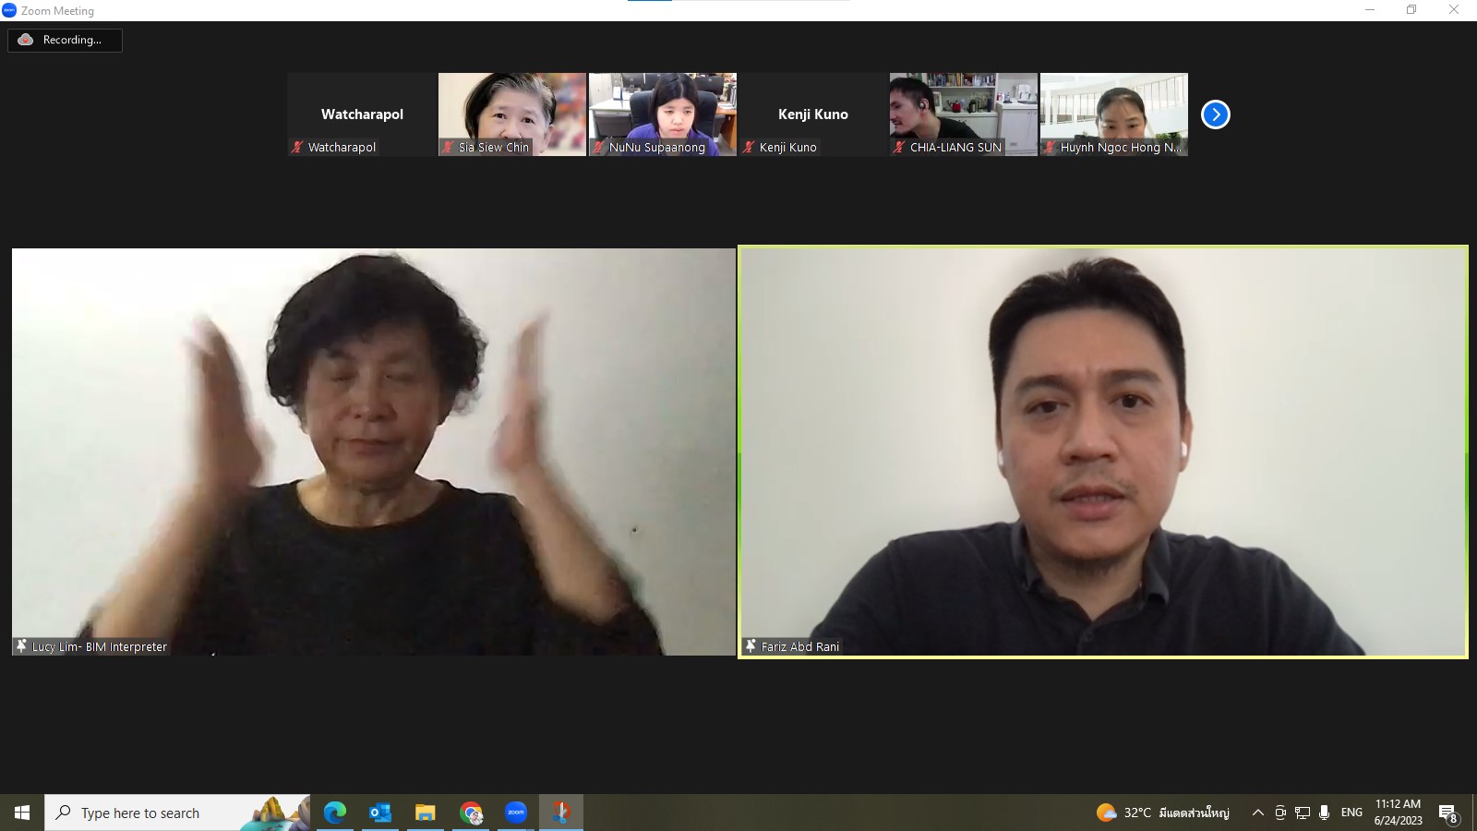This screenshot has height=831, width=1477.
Task: Open Microsoft Edge from the taskbar
Action: [x=334, y=813]
